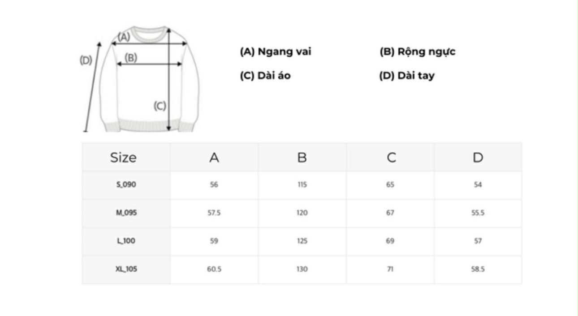578x316 pixels.
Task: Click the "B" table column header
Action: (302, 158)
